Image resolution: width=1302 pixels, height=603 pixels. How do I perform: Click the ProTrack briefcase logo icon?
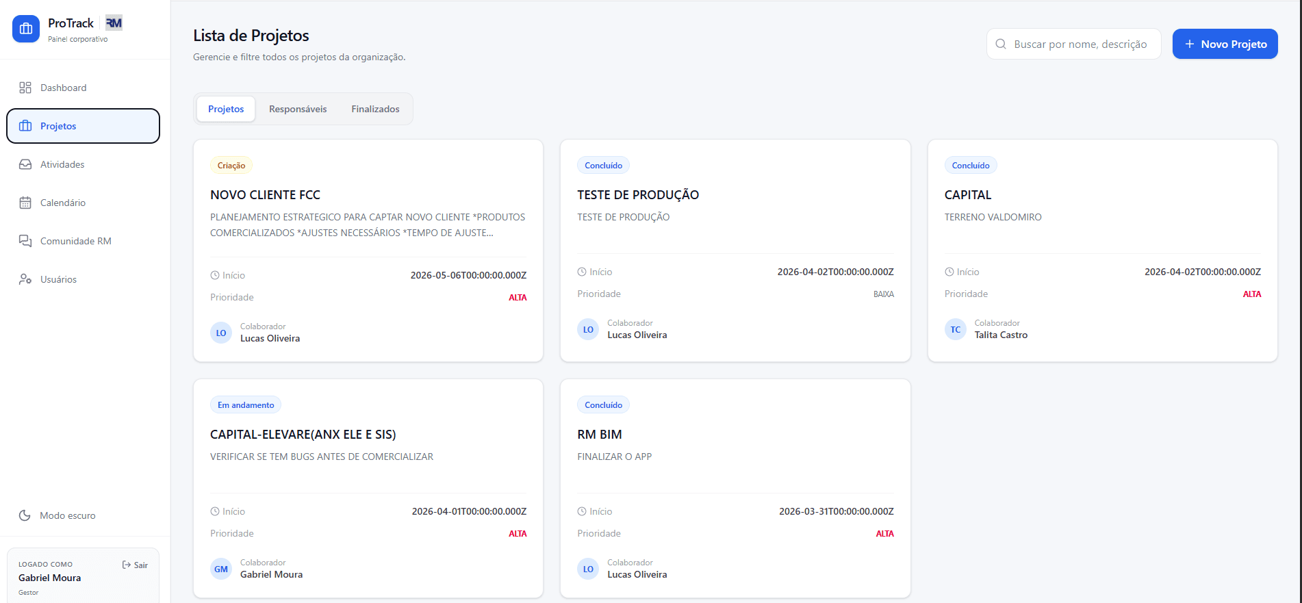pyautogui.click(x=26, y=29)
